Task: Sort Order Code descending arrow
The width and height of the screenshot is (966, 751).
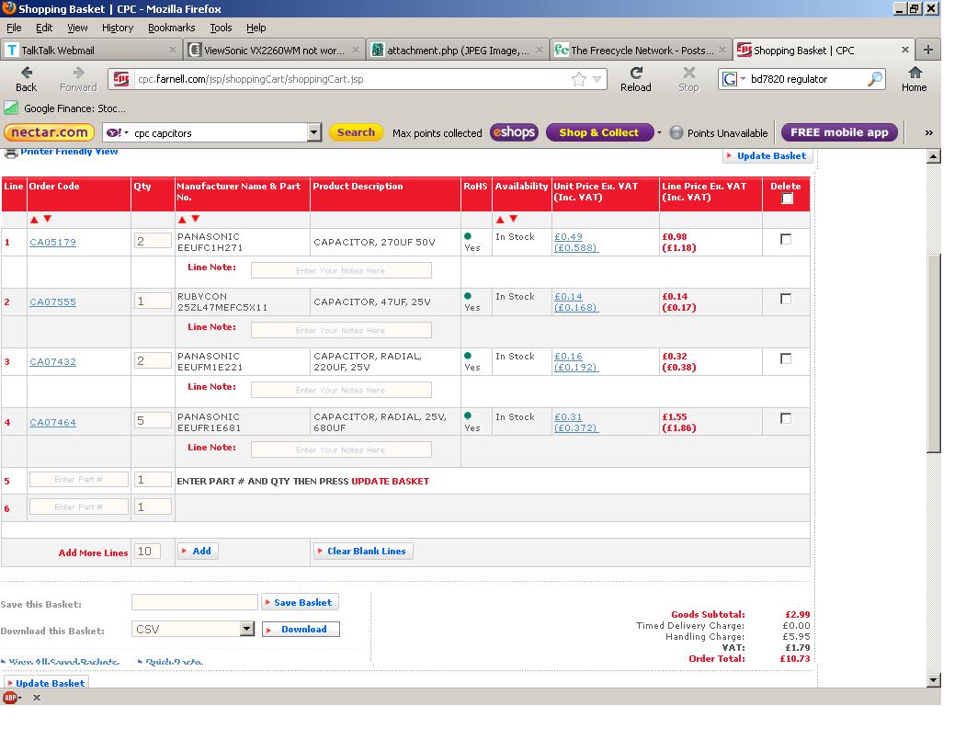Action: point(48,220)
